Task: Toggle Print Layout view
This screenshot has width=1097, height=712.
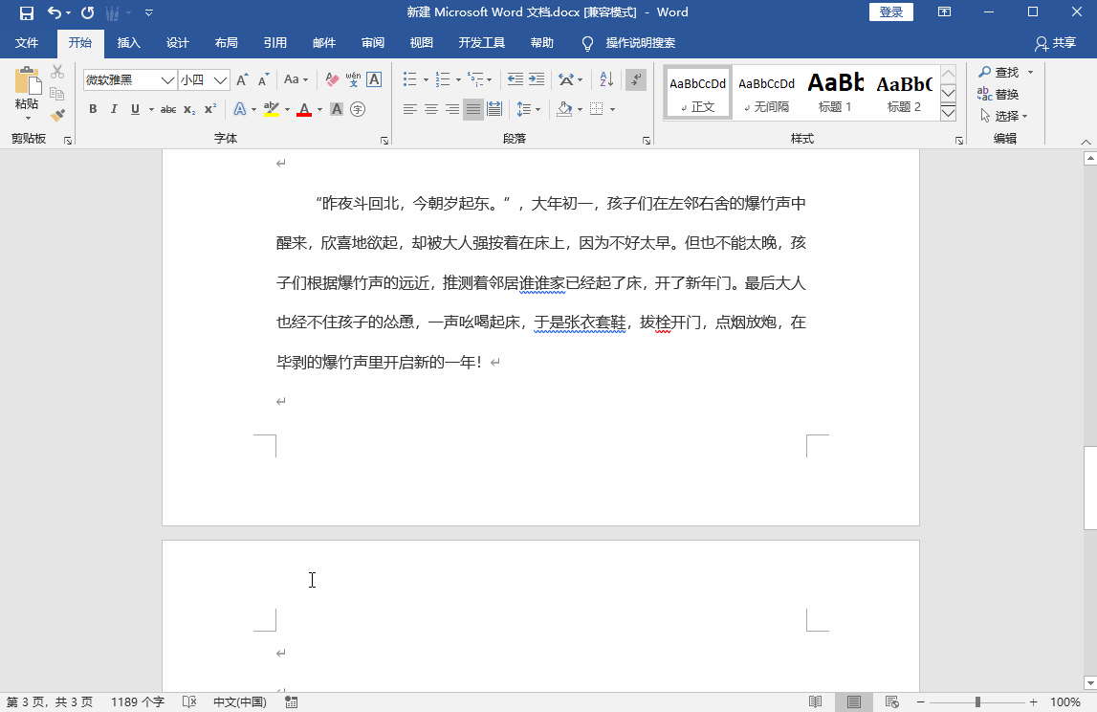Action: [853, 701]
